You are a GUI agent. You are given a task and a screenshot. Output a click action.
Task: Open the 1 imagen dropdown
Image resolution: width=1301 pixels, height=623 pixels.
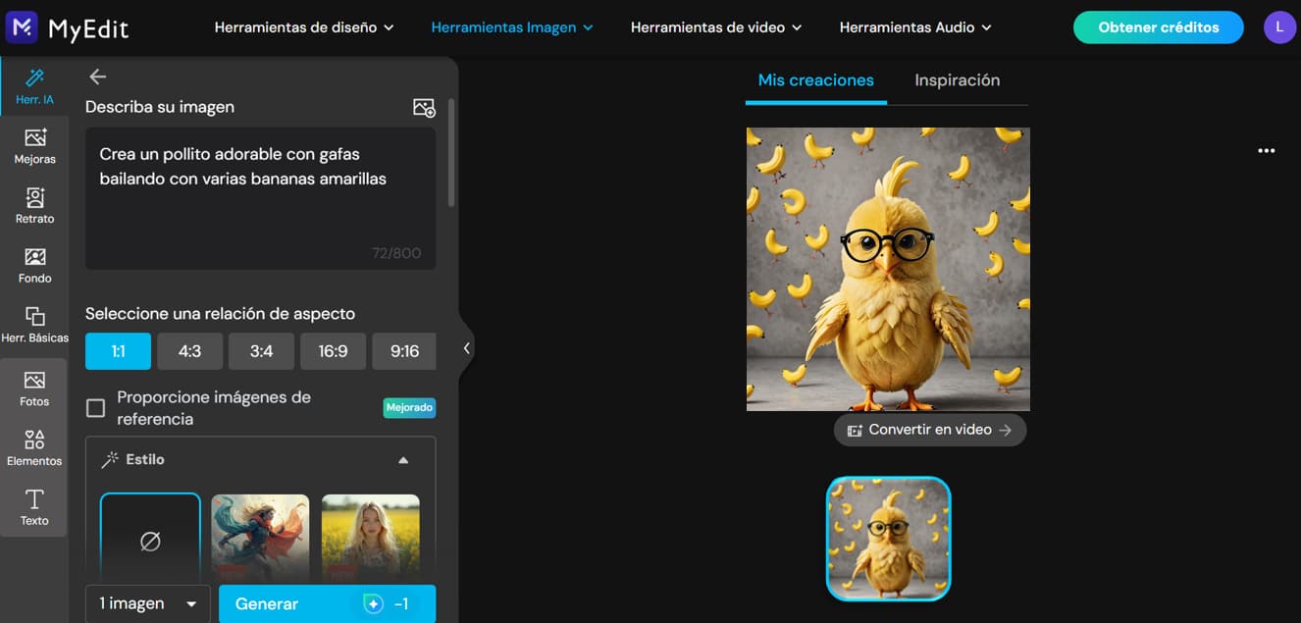(x=147, y=603)
